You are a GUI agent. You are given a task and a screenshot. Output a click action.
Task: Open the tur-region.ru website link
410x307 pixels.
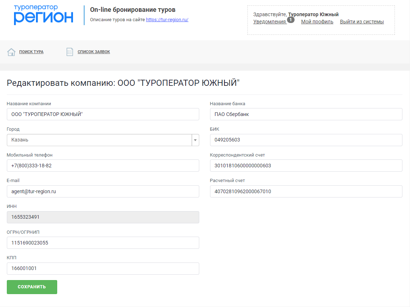point(167,20)
